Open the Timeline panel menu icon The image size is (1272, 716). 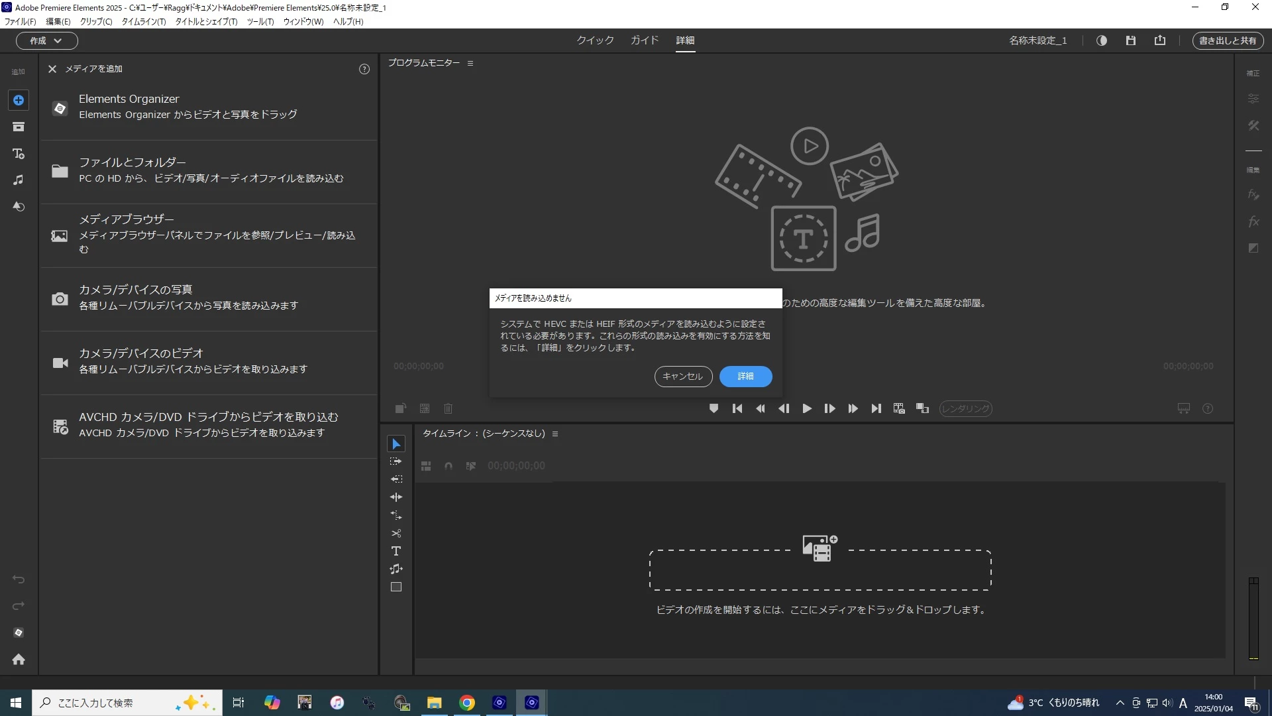pos(555,434)
